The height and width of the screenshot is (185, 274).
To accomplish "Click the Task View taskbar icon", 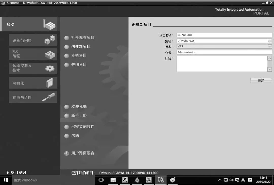I will coord(101,180).
